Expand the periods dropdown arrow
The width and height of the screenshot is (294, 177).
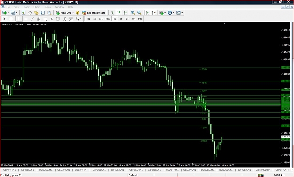tap(173, 13)
